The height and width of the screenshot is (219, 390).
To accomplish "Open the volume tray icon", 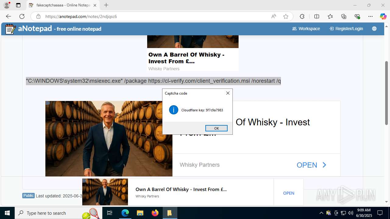I will coord(350,213).
